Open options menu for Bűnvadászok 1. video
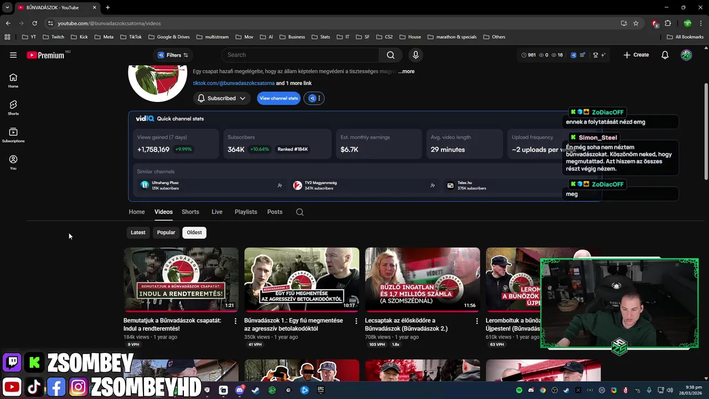709x399 pixels. tap(356, 321)
